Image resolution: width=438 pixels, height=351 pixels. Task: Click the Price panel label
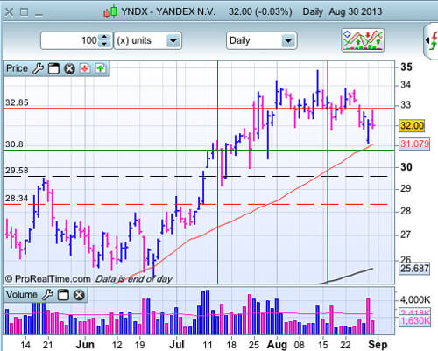pyautogui.click(x=17, y=68)
